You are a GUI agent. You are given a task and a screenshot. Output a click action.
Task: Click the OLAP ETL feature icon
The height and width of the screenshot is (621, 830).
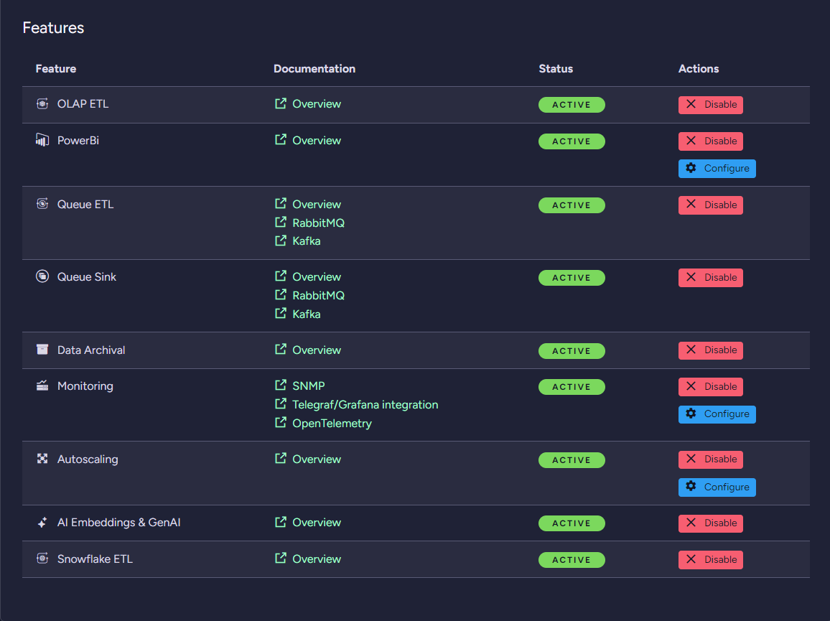tap(42, 104)
